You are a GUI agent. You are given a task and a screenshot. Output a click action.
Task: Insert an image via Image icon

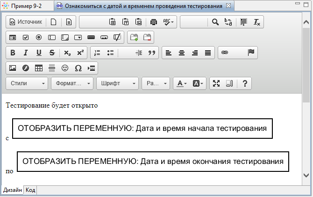(13, 68)
